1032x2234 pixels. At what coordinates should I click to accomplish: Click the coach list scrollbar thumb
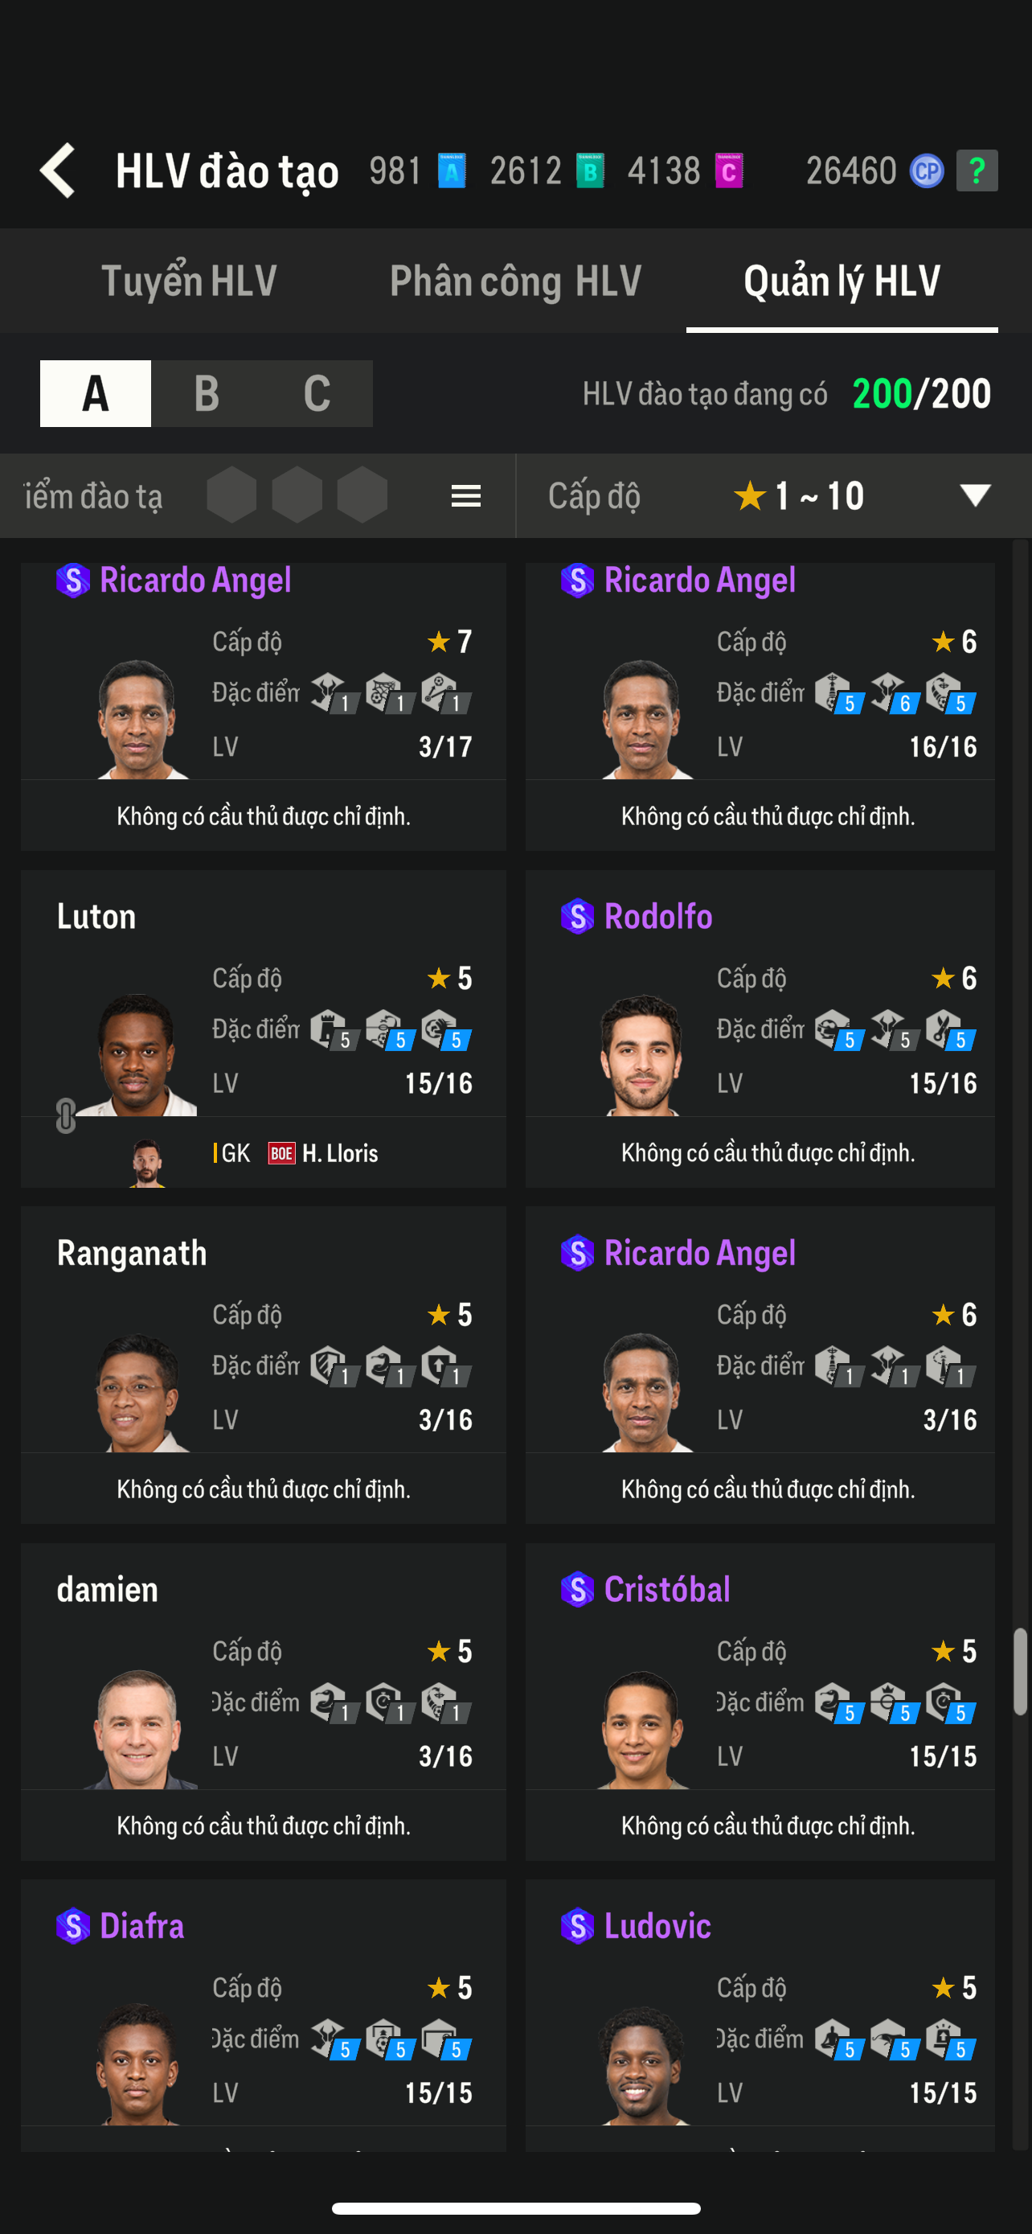coord(1020,1671)
